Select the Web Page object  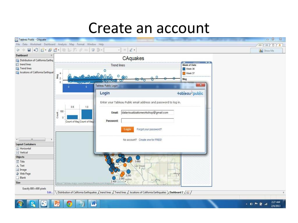pos(23,174)
